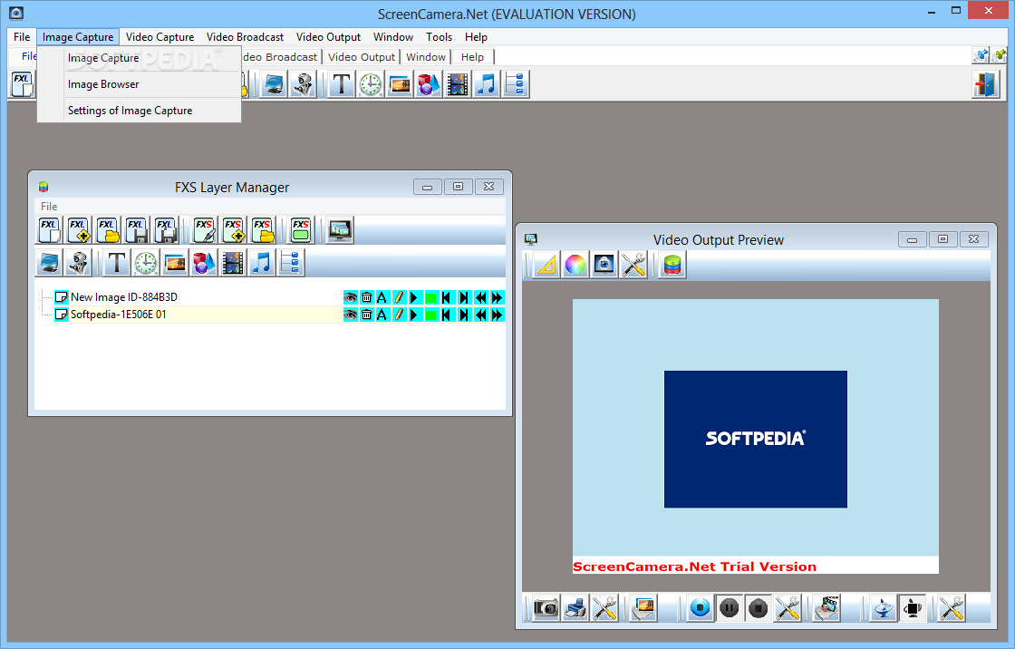
Task: Click the satellite dish broadcast icon
Action: point(884,608)
